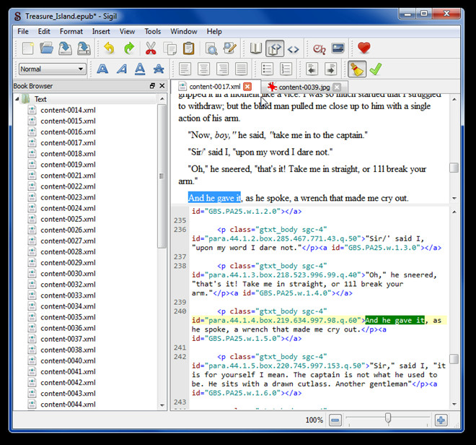Select content-0014.xml in Book Browser
This screenshot has width=476, height=445.
click(68, 110)
